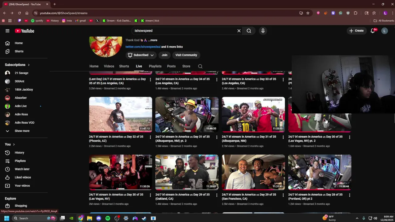This screenshot has height=222, width=395.
Task: Open Discord from the taskbar
Action: pos(99,218)
